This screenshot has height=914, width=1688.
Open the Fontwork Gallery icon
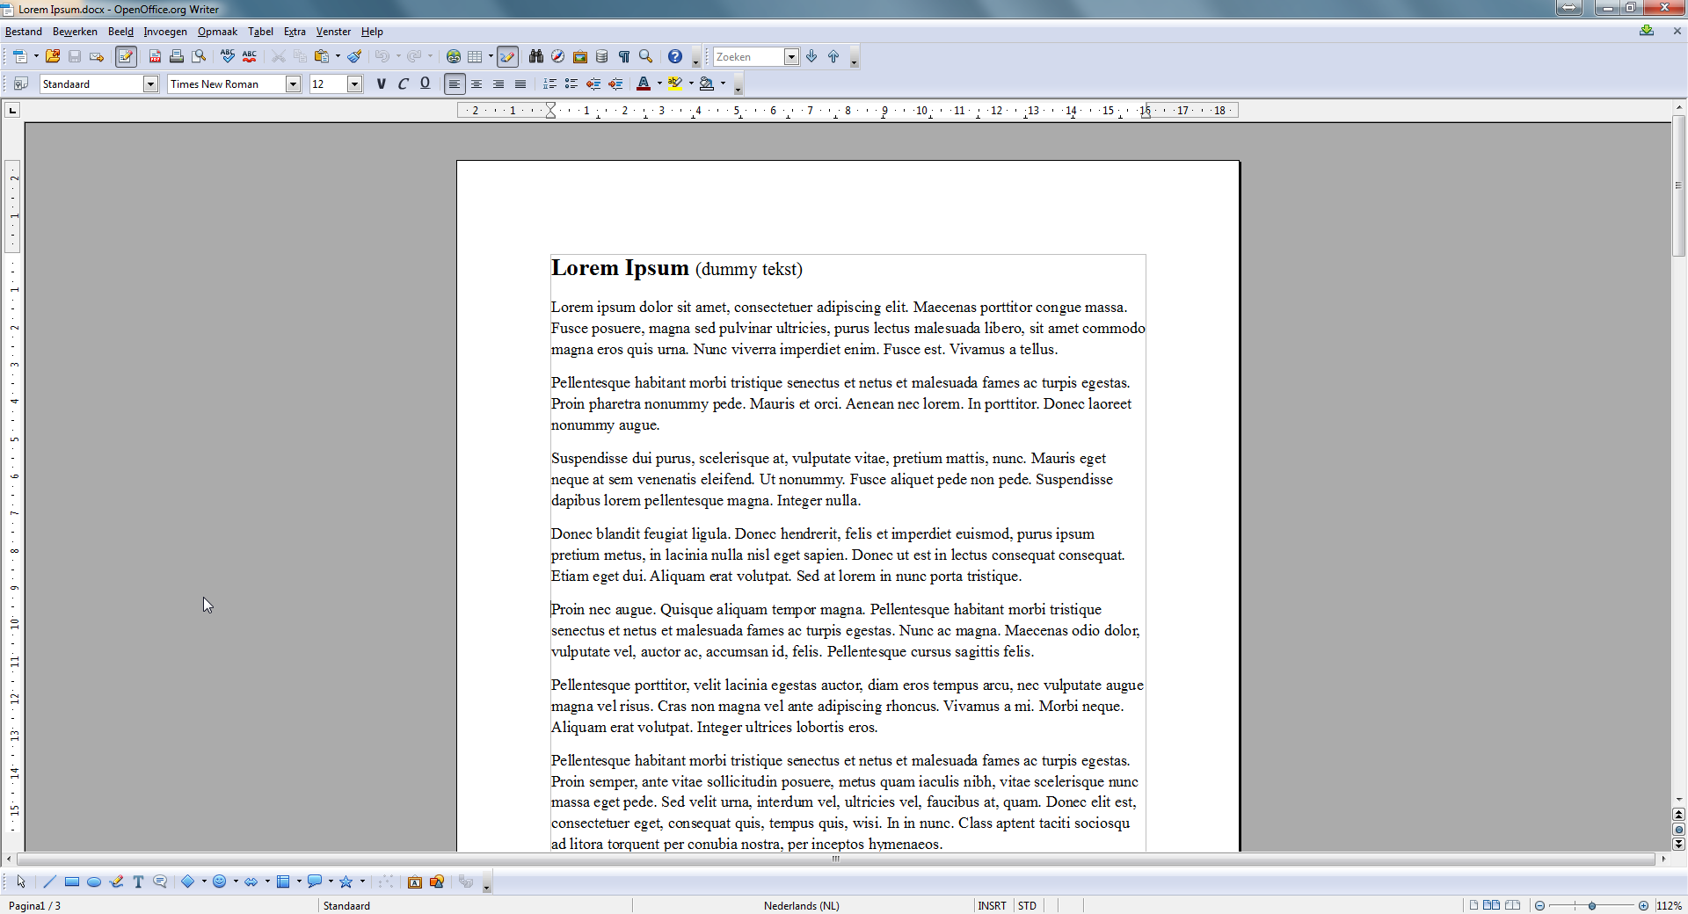(x=415, y=882)
